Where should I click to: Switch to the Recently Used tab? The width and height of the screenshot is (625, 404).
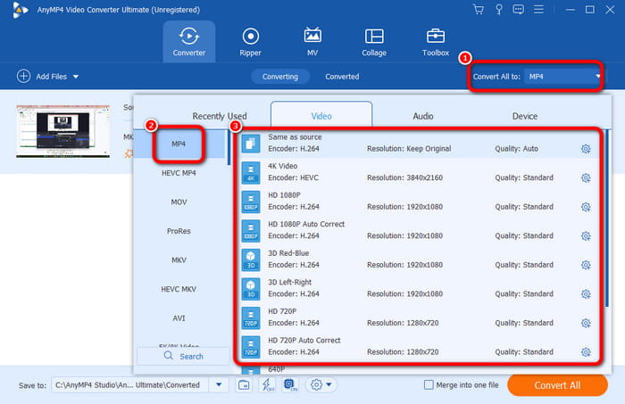pos(220,116)
